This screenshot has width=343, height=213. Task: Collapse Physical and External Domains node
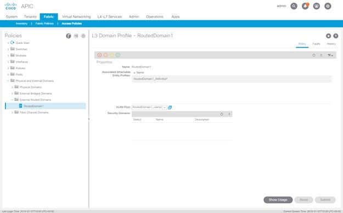[8, 81]
